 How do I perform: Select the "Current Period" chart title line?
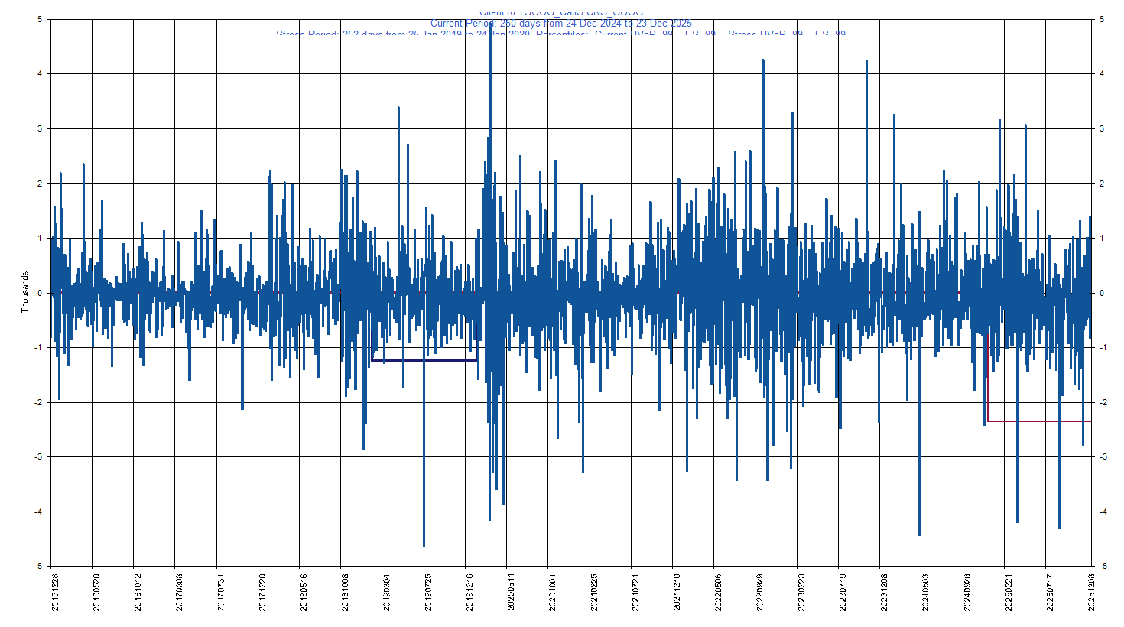click(560, 24)
